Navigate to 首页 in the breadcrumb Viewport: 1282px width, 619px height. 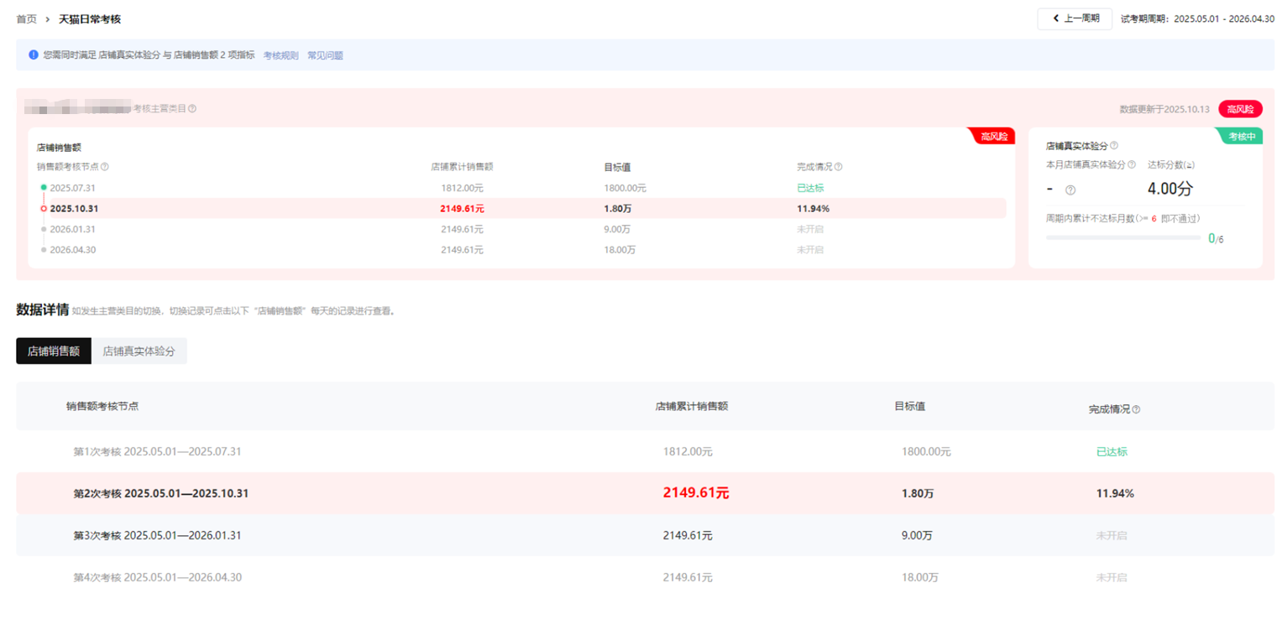26,18
